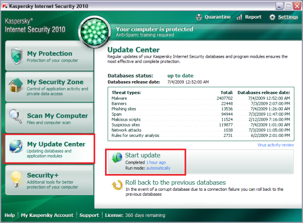Image resolution: width=303 pixels, height=223 pixels.
Task: Open the Report link
Action: [x=253, y=17]
